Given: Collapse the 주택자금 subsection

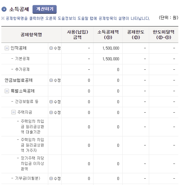Looking at the screenshot, I should (x=13, y=112).
